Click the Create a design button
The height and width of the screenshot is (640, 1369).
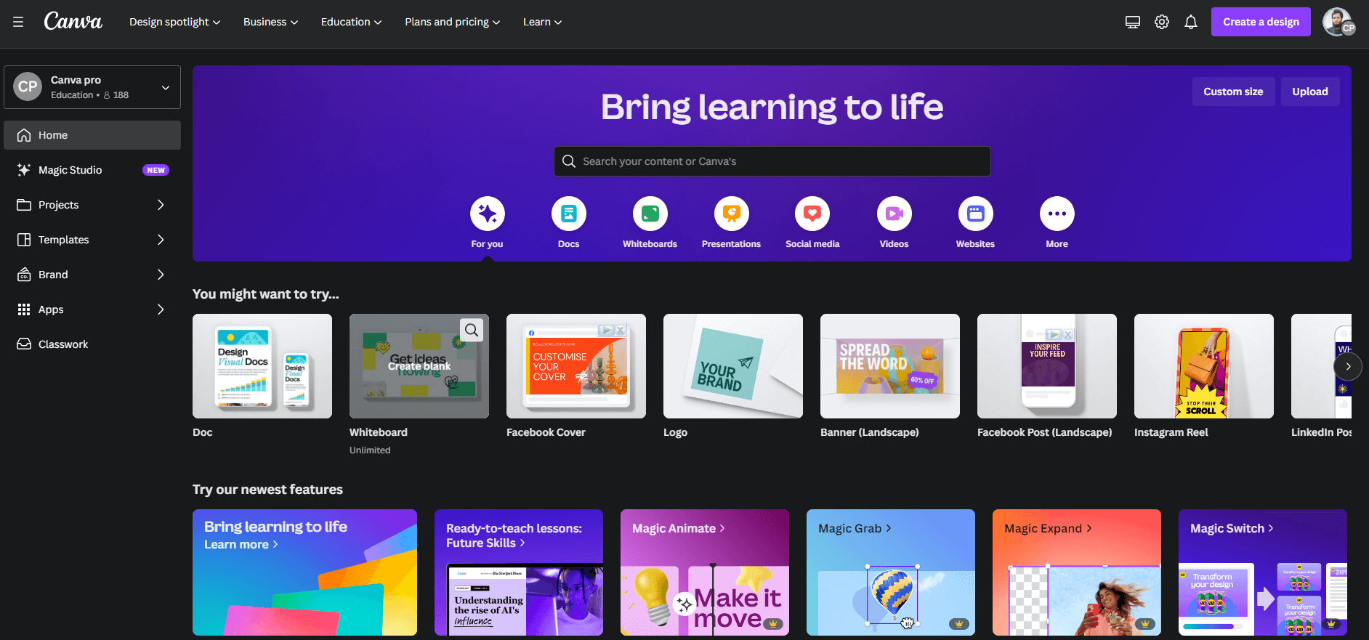[x=1261, y=22]
